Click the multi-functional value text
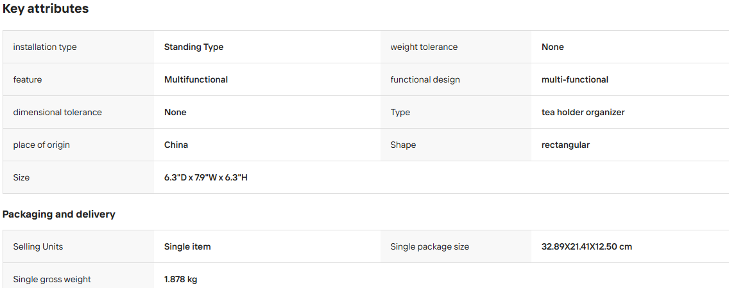Viewport: 729px width, 288px height. (574, 80)
